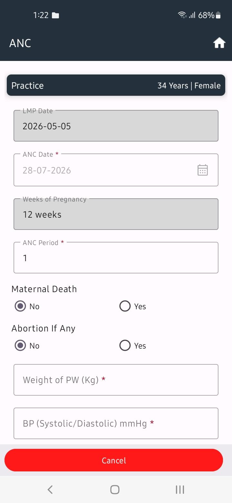Open the ANC Period field
Viewport: 232px width, 503px height.
click(x=116, y=258)
